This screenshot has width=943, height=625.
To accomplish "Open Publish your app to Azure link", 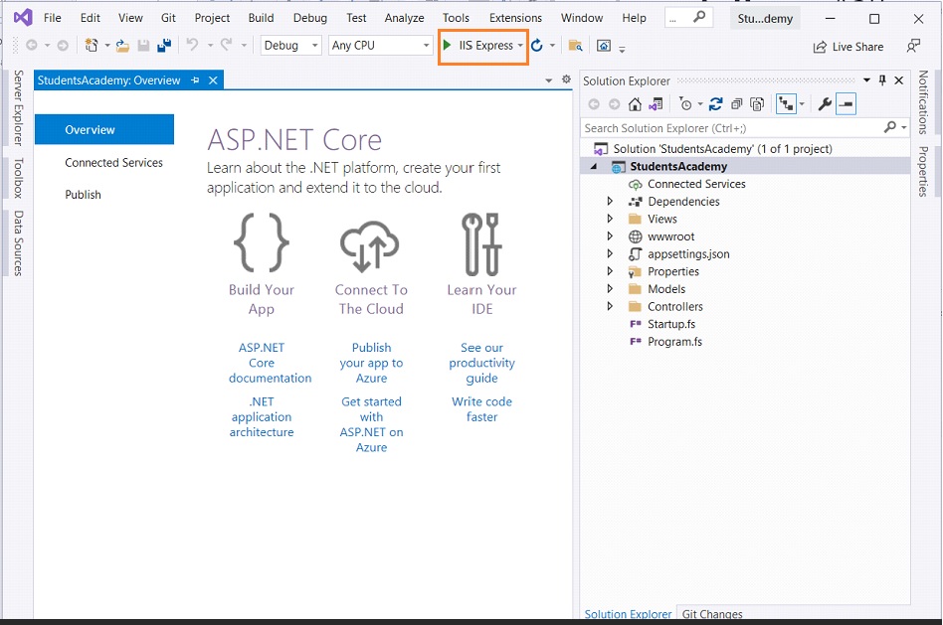I will pos(371,363).
